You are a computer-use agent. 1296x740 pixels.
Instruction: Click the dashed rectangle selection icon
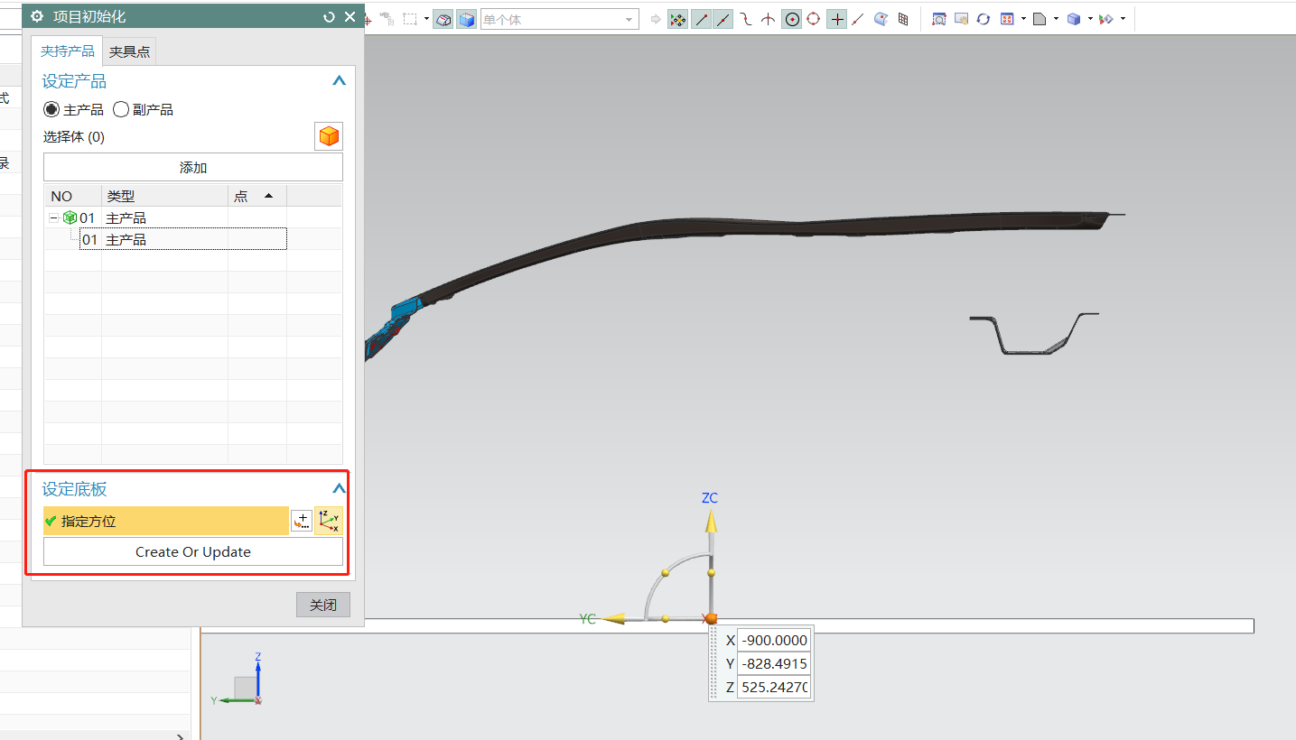[410, 19]
